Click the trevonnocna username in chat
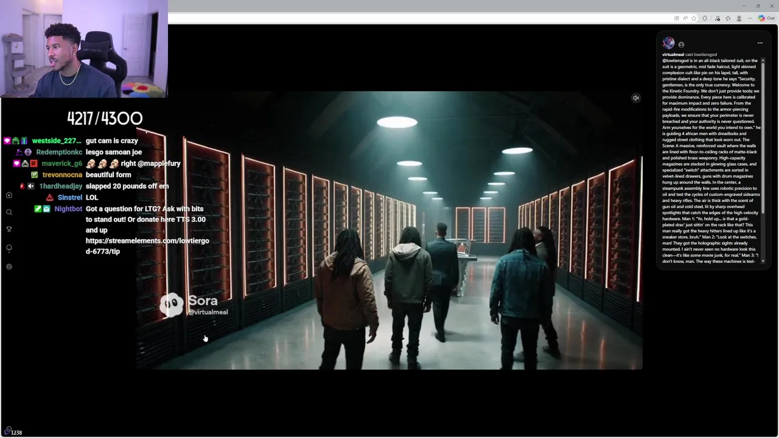Viewport: 779px width, 438px height. coord(62,175)
